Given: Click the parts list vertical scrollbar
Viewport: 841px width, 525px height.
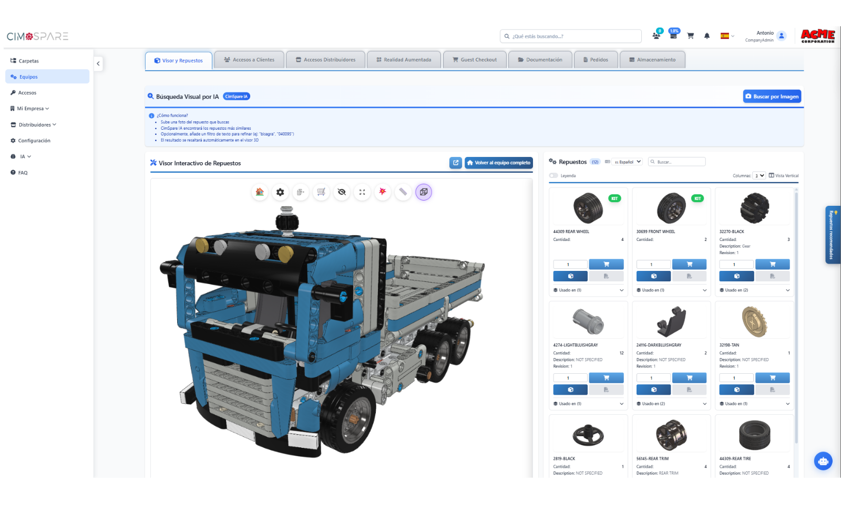Looking at the screenshot, I should 796,318.
